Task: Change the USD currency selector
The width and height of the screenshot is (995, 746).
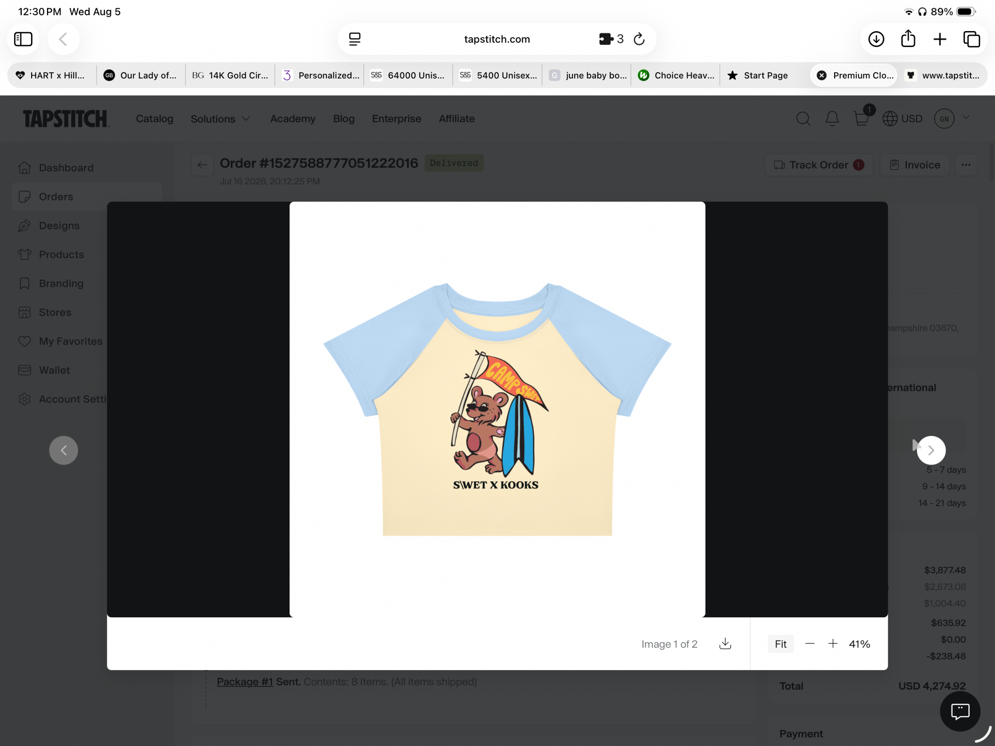Action: tap(902, 119)
